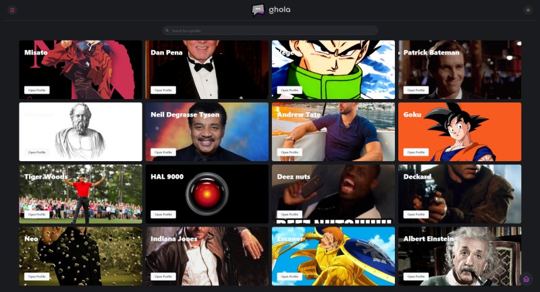The height and width of the screenshot is (292, 540).
Task: Open Profile for Socrates
Action: (37, 152)
